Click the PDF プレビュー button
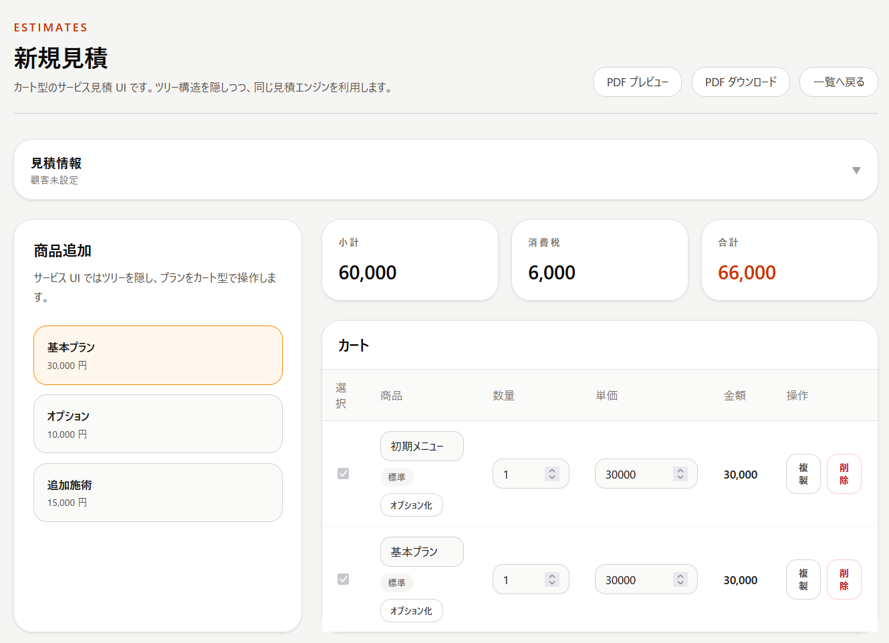 [x=636, y=82]
